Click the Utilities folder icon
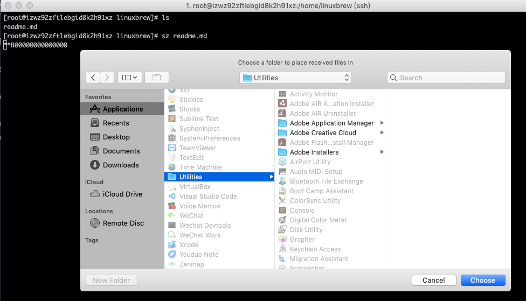The width and height of the screenshot is (526, 301). 172,177
